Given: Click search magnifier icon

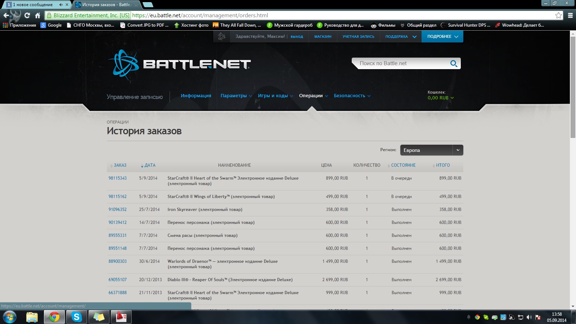Looking at the screenshot, I should (454, 63).
